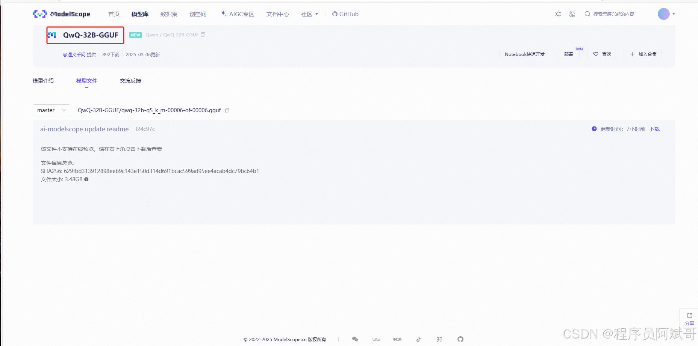Focus the search input field
698x346 pixels.
pos(615,14)
